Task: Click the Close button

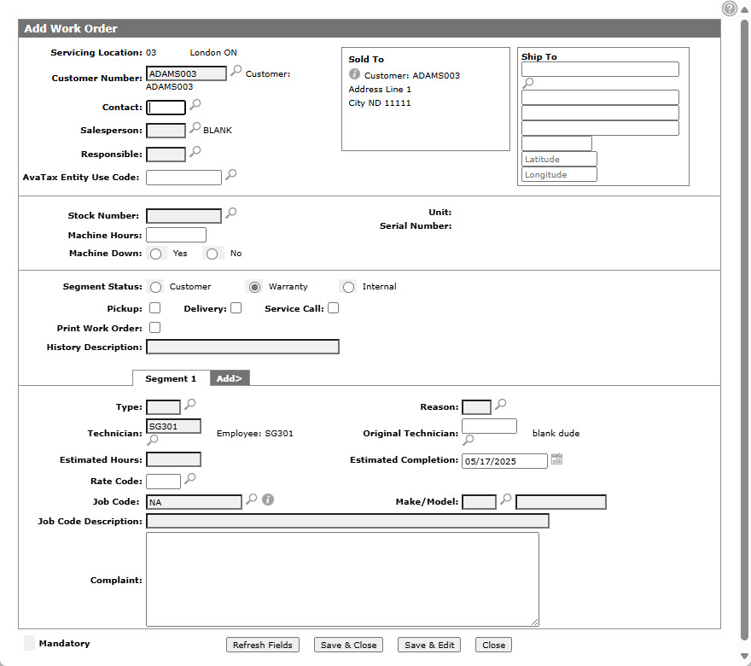Action: (493, 645)
